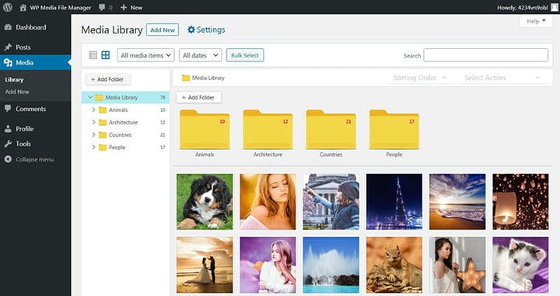Viewport: 560px width, 296px height.
Task: Click WP Media File Manager site name
Action: click(61, 8)
